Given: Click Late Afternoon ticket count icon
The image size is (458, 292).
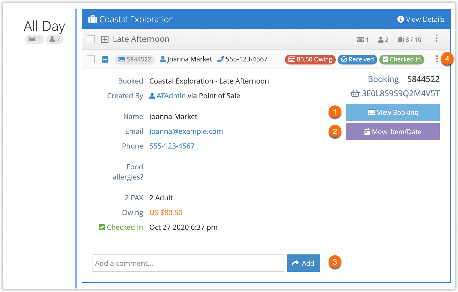Looking at the screenshot, I should click(x=360, y=40).
